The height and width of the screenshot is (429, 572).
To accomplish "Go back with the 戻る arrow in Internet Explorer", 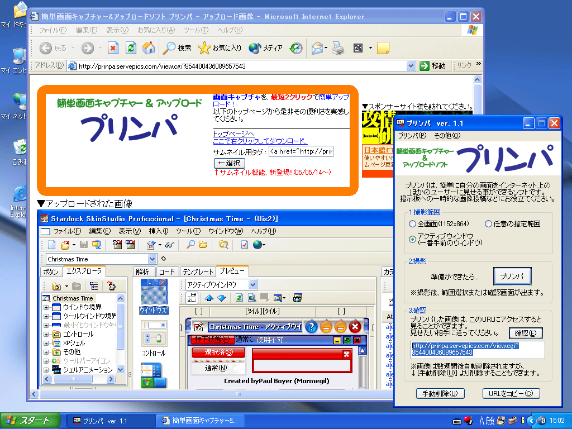I will coord(53,48).
